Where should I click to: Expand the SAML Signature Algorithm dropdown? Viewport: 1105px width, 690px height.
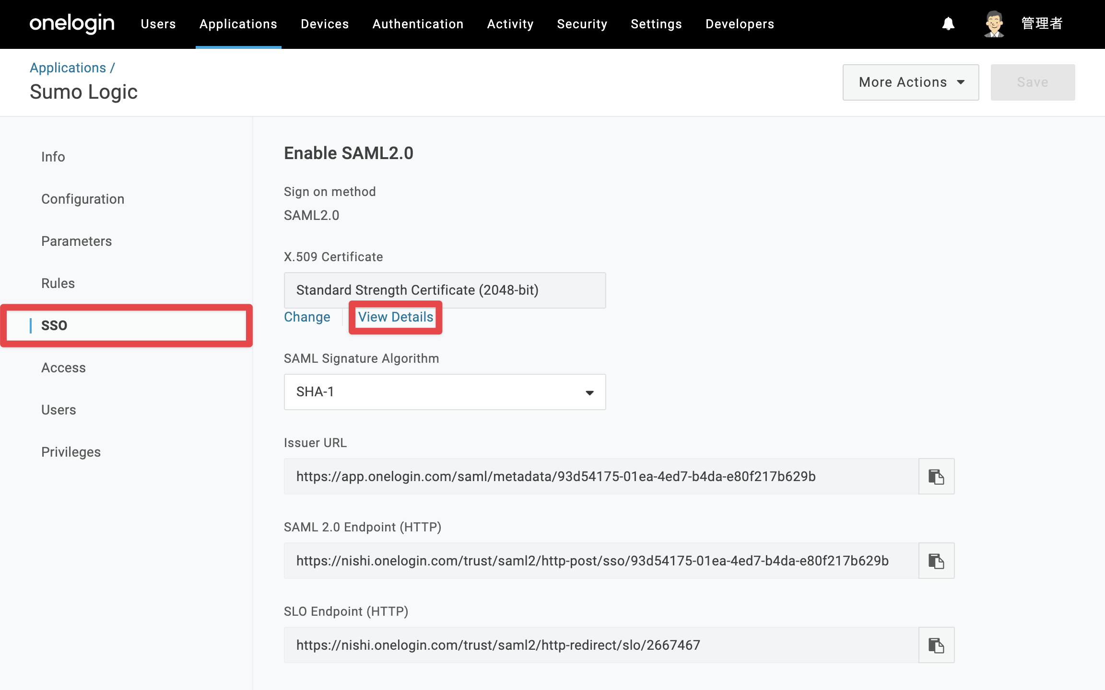(445, 392)
